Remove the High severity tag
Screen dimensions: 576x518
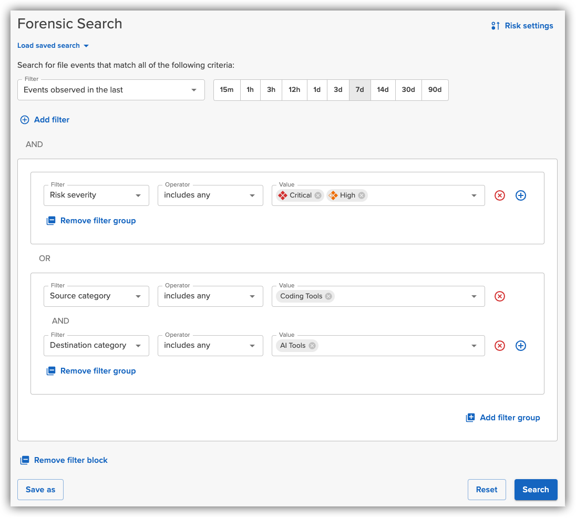(x=361, y=195)
